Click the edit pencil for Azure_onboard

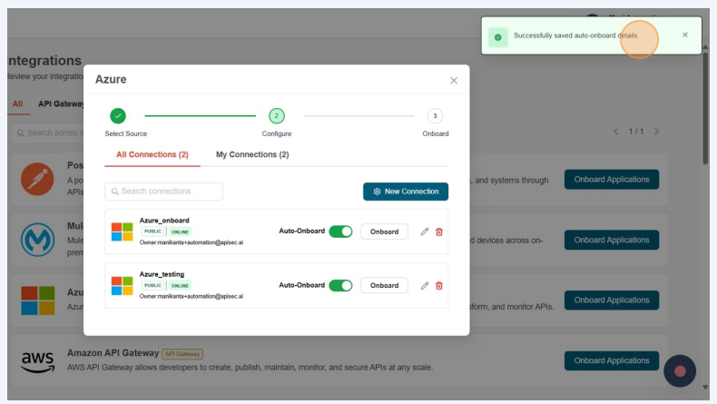point(425,232)
